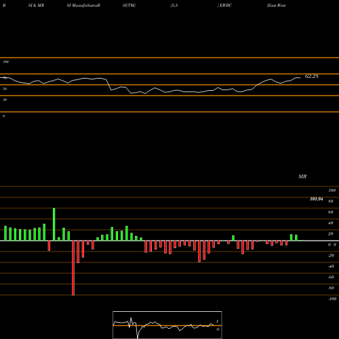
Task: Click the '-60' MR axis label
Action: 331,277
